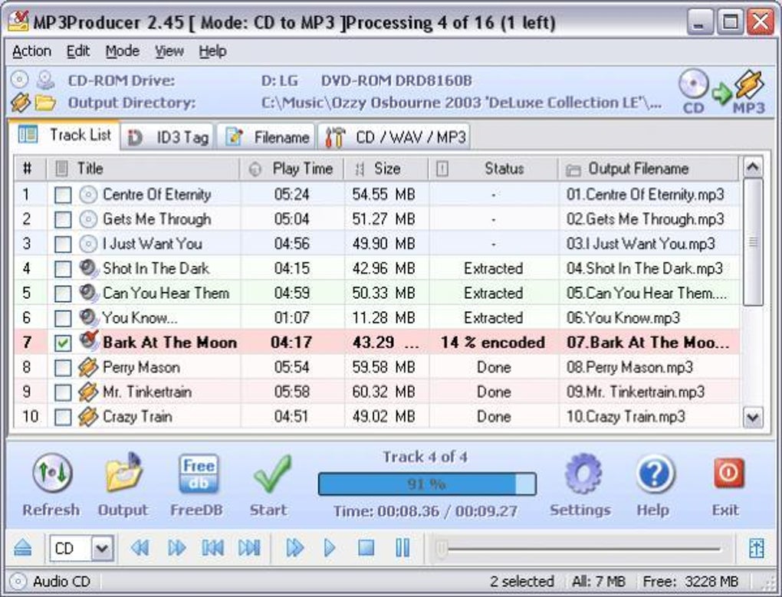782x597 pixels.
Task: Sort by the # column header
Action: [x=29, y=169]
